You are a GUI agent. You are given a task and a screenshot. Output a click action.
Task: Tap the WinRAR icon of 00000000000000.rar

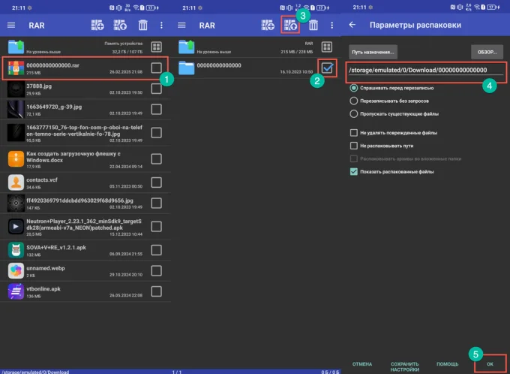tap(16, 68)
